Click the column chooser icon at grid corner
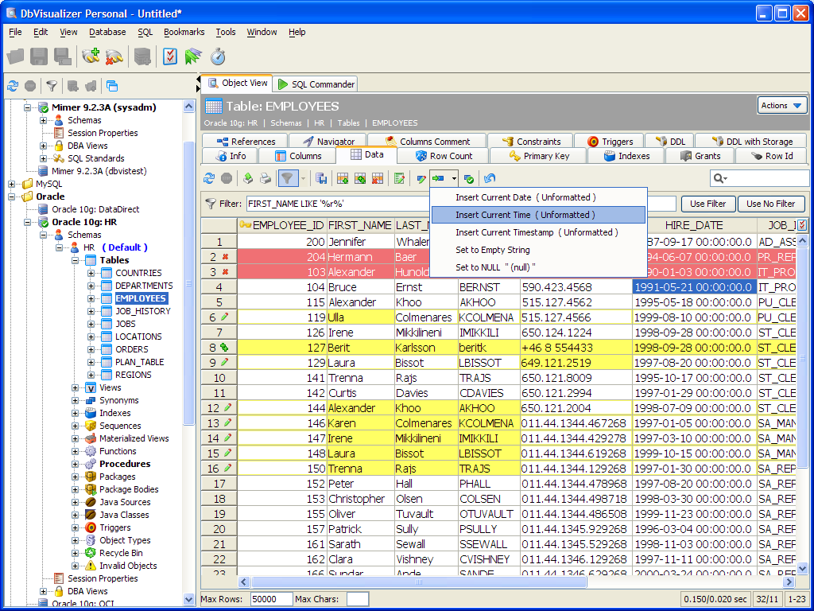 [x=802, y=225]
